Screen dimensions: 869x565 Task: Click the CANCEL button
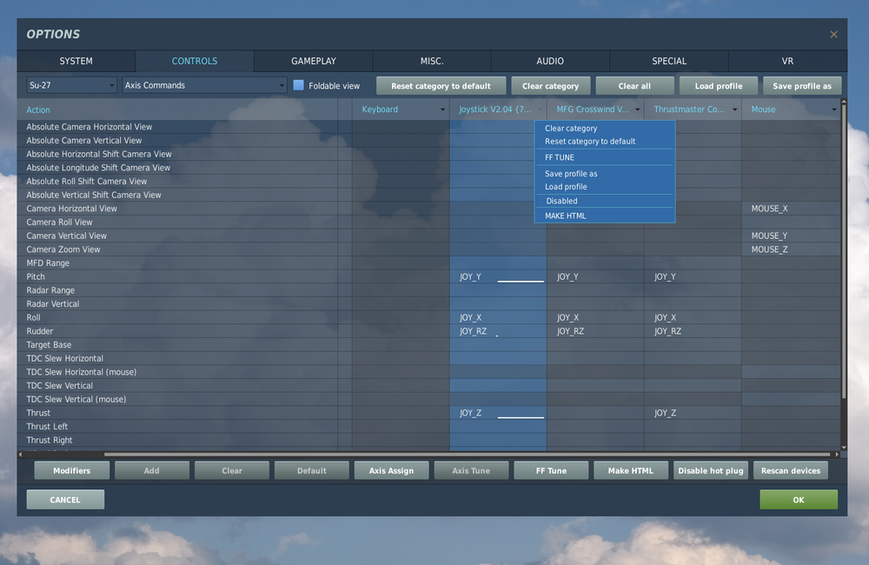(x=65, y=500)
